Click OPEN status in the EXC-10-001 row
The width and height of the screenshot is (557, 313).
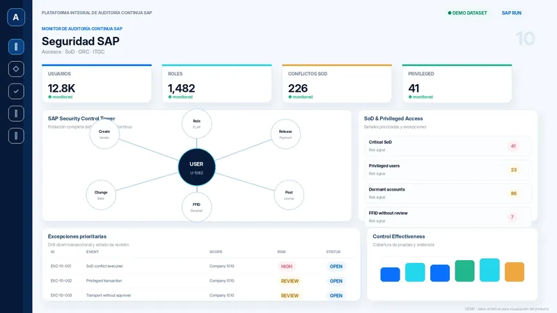336,266
